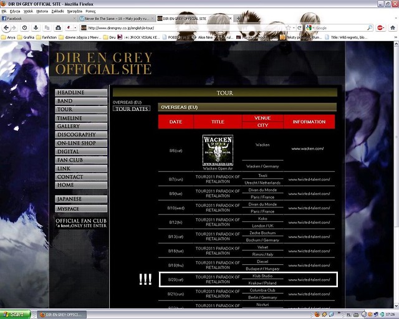
Task: Open the CONTACT page
Action: [x=81, y=177]
